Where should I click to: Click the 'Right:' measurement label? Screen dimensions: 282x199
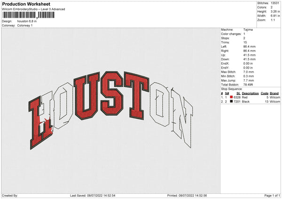pos(225,51)
